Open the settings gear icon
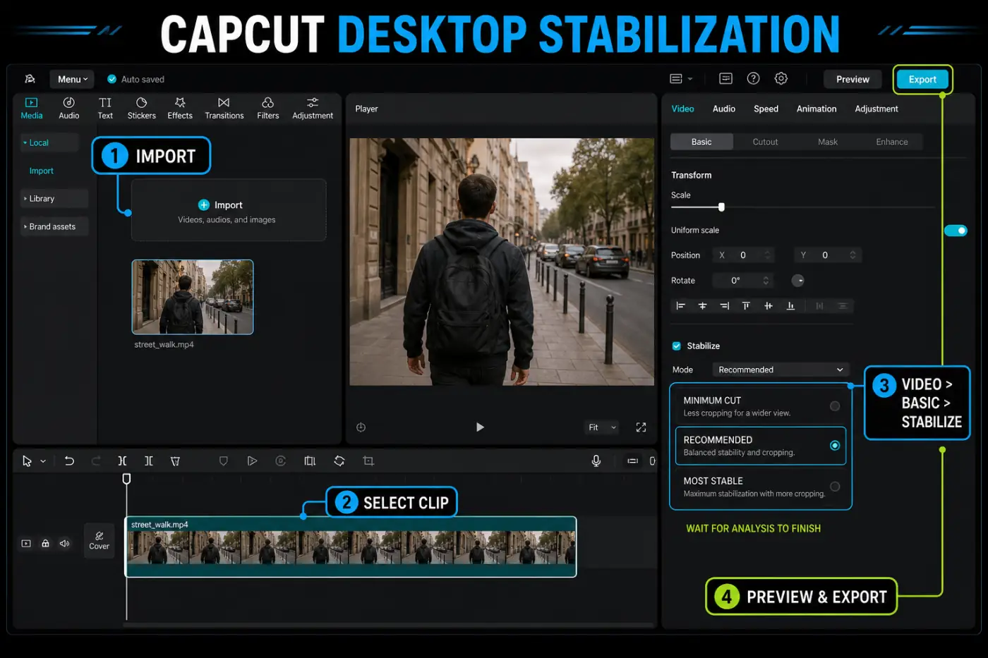This screenshot has height=658, width=988. pos(781,78)
